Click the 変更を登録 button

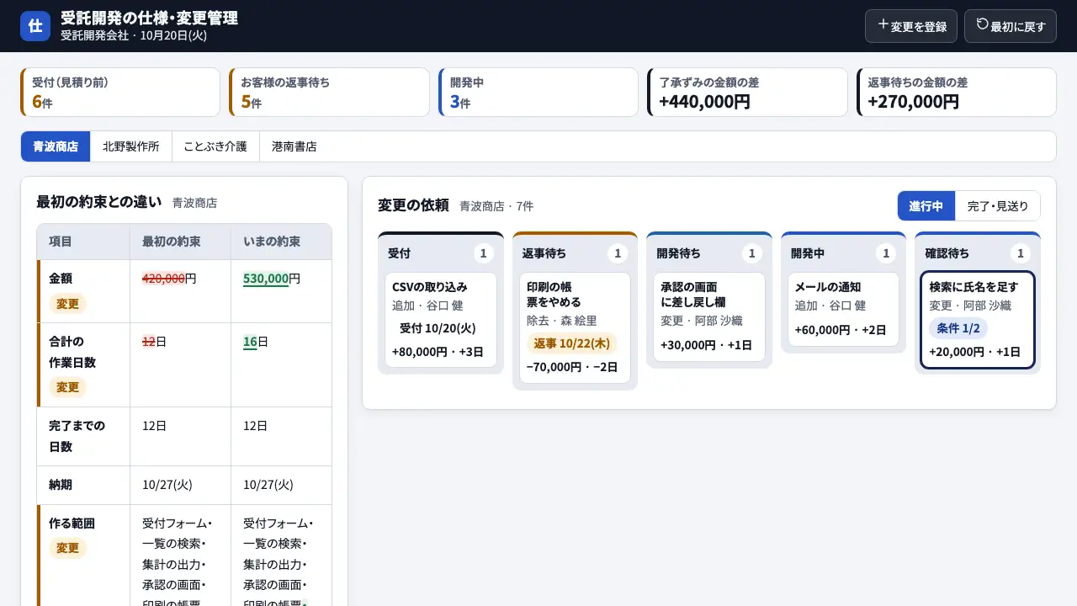point(911,26)
